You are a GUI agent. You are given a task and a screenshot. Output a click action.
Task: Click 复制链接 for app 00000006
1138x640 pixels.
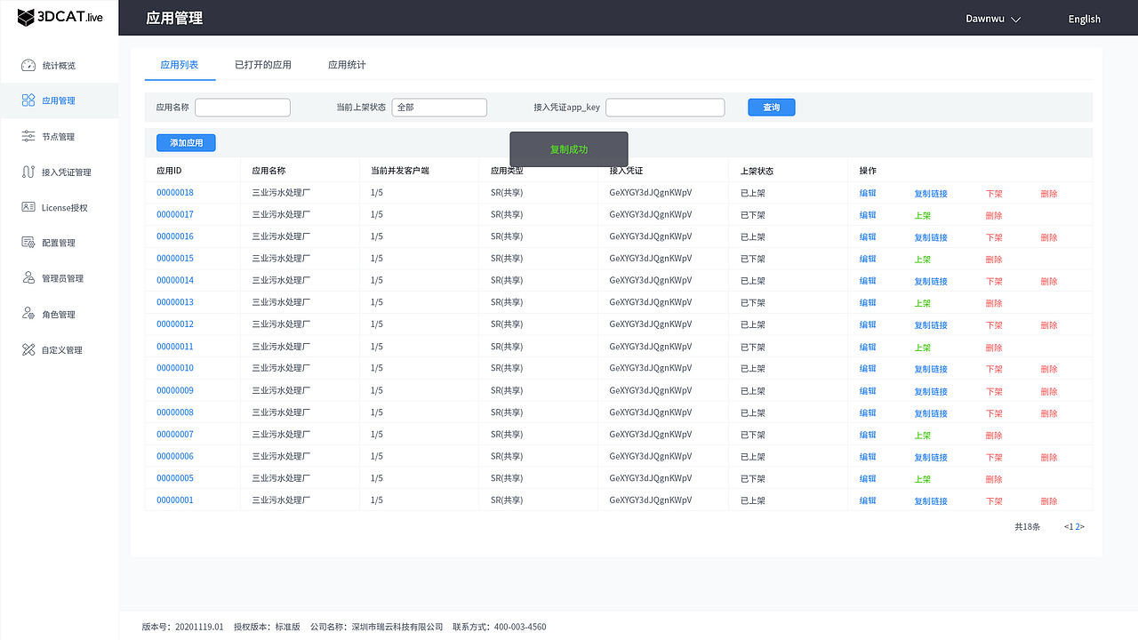point(931,457)
